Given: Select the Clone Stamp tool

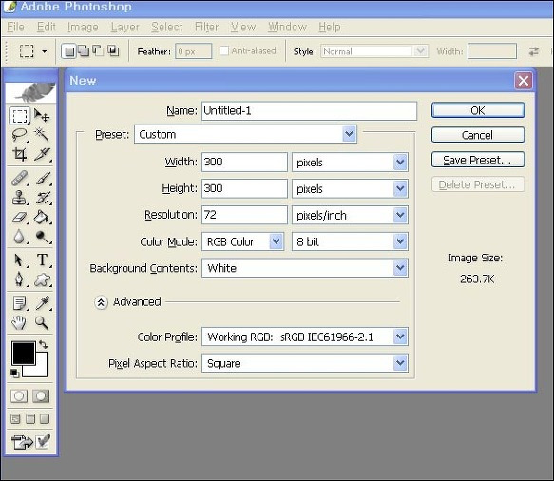Looking at the screenshot, I should point(19,198).
